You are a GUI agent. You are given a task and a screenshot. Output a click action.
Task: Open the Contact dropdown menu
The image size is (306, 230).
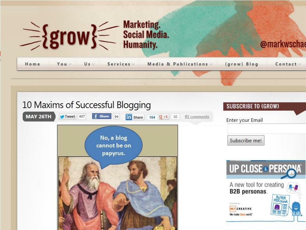click(288, 64)
